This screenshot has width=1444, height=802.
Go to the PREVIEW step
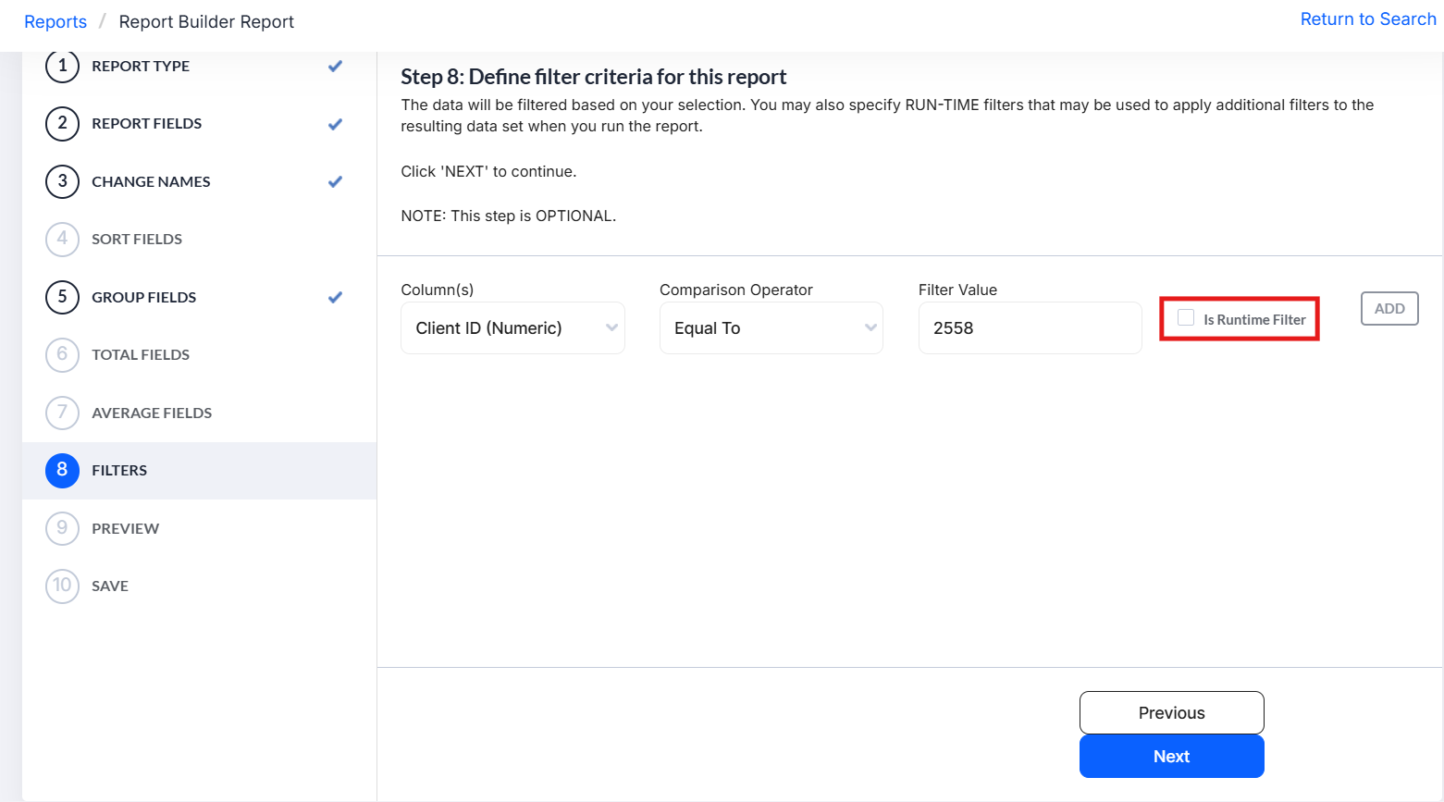pos(125,528)
